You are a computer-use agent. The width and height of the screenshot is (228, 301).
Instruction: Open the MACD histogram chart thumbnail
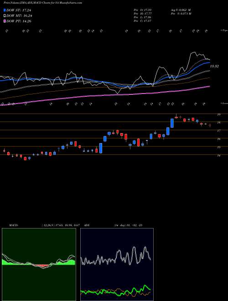39,265
